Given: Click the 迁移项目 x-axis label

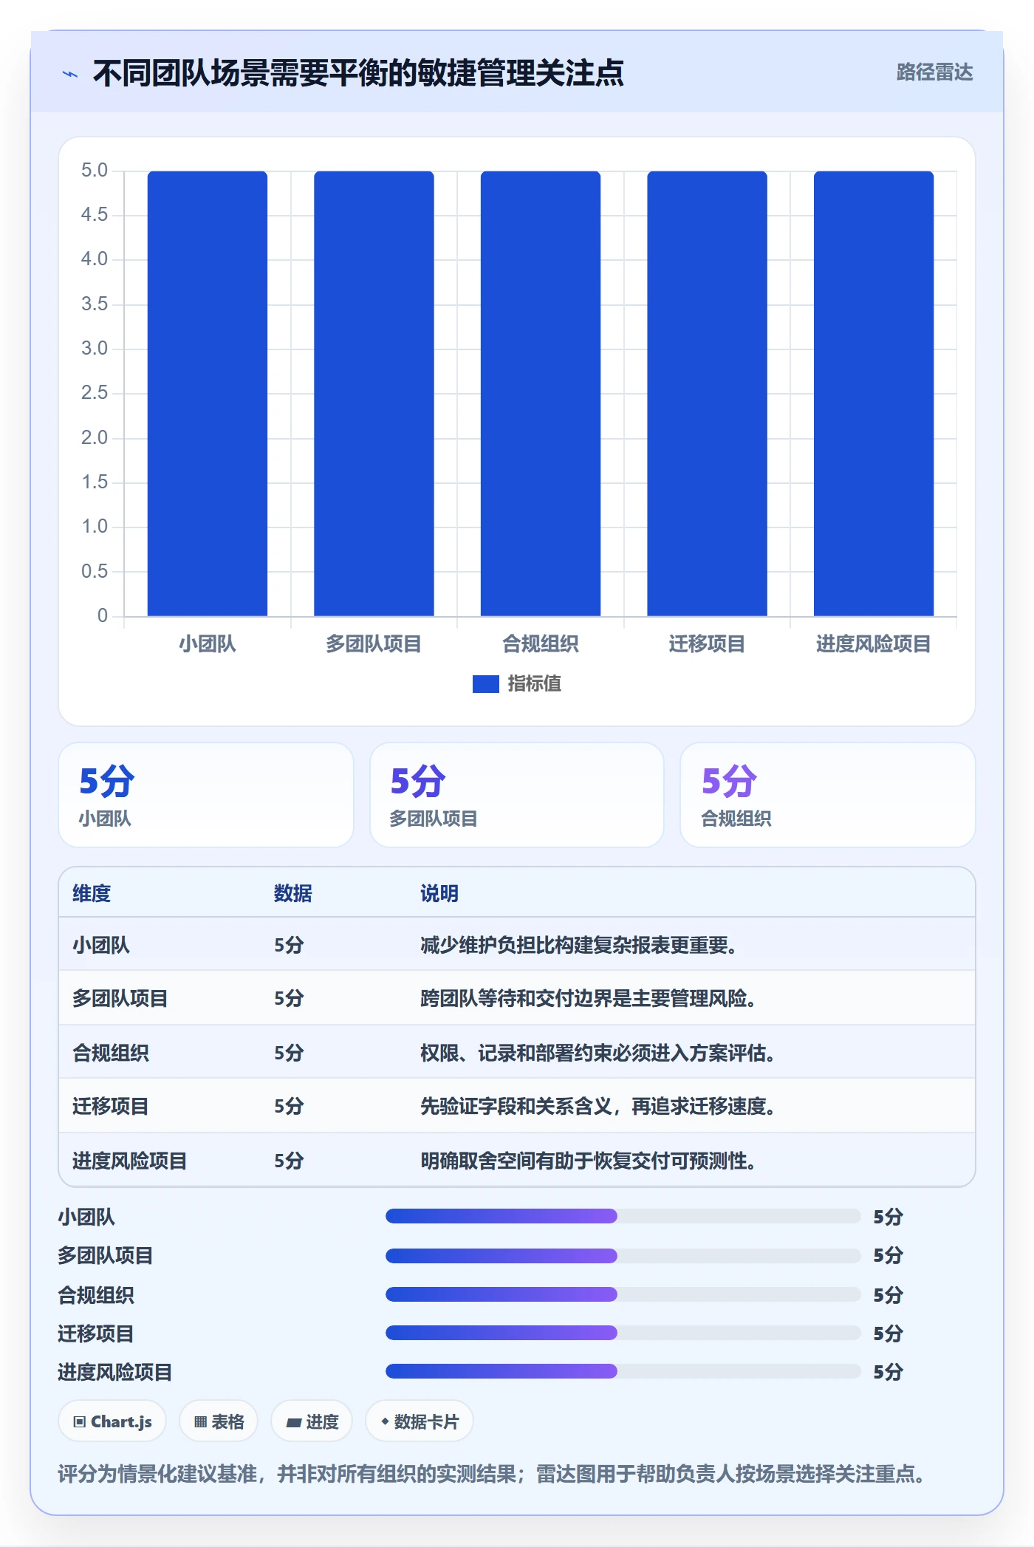Looking at the screenshot, I should coord(707,644).
